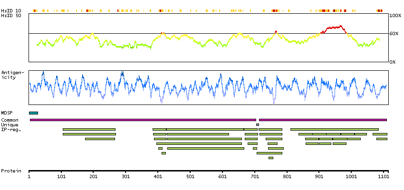This screenshot has height=190, width=404.
Task: Click the 301 position tick label
Action: click(x=125, y=176)
